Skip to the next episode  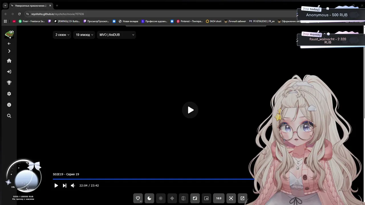[x=65, y=186]
